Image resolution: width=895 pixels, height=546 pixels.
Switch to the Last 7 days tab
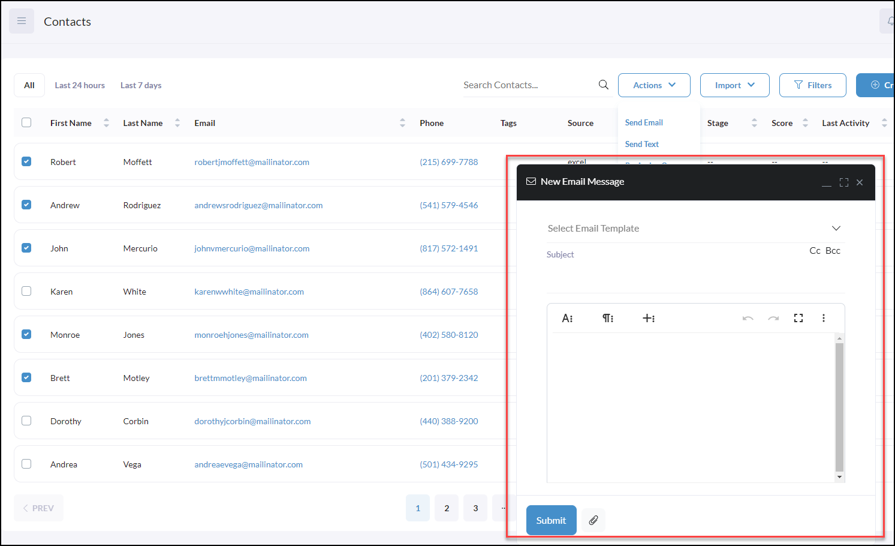140,85
